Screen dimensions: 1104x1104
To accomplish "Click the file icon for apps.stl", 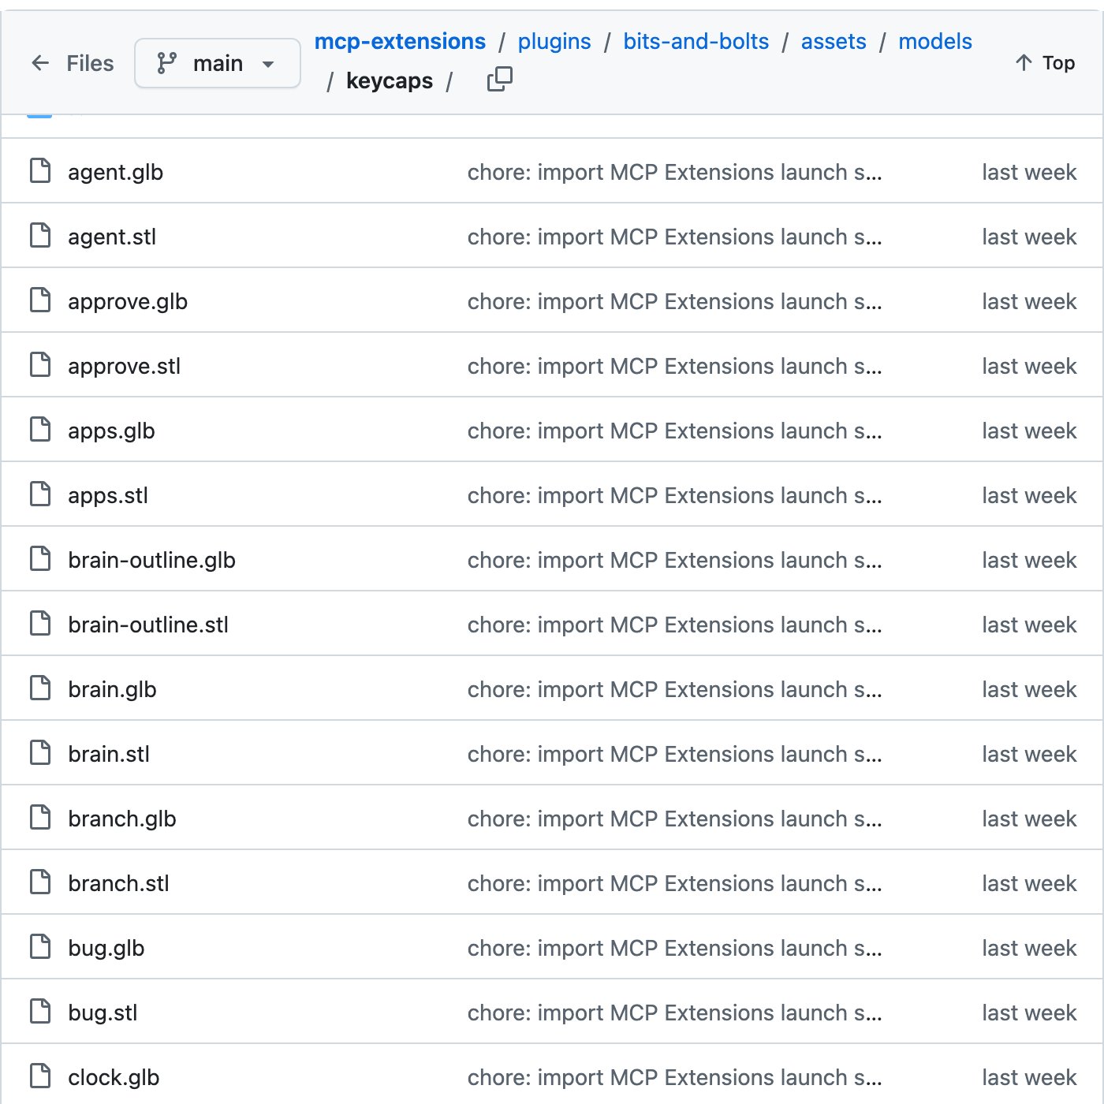I will pos(40,494).
